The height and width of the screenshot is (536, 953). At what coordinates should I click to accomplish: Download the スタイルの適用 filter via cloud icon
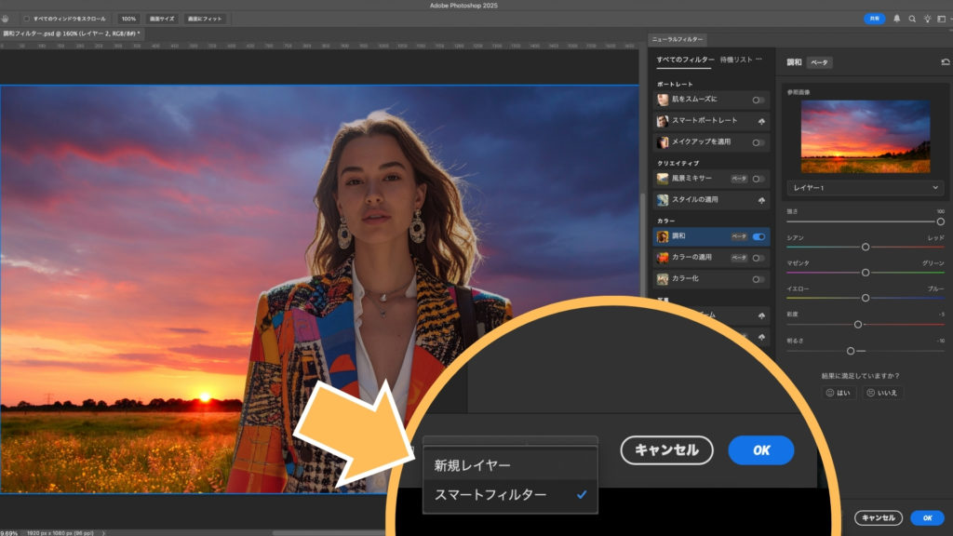[761, 200]
